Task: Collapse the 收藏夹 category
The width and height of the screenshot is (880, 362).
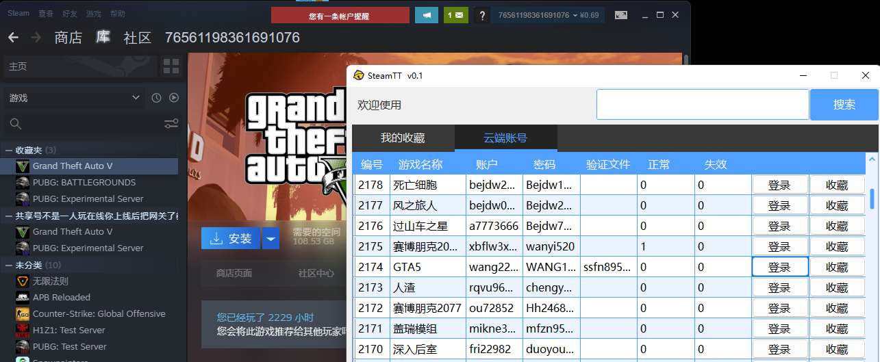Action: (x=9, y=150)
